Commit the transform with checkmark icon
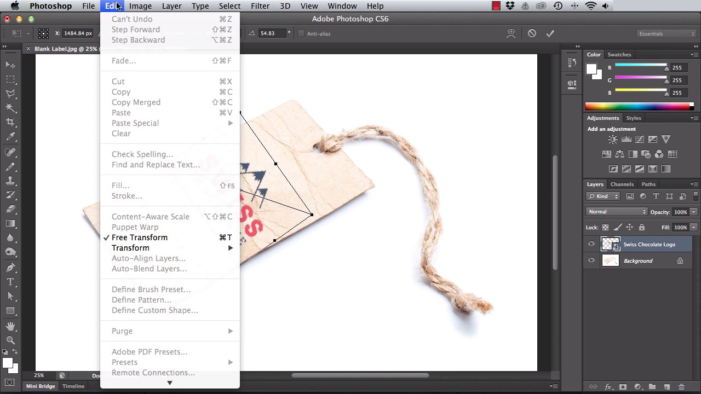 pyautogui.click(x=550, y=33)
